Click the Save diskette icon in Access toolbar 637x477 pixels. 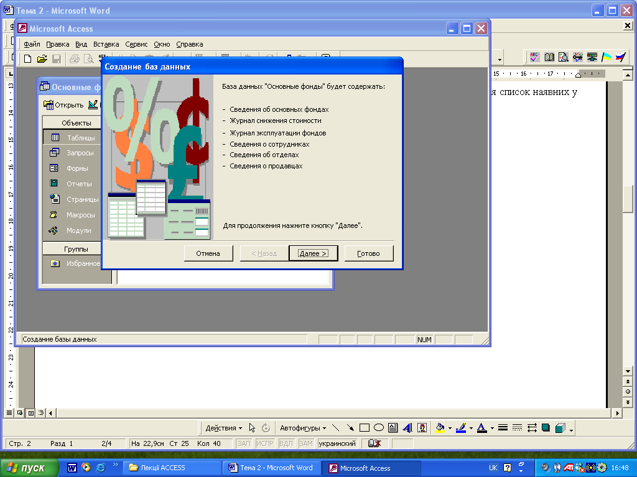click(x=57, y=59)
